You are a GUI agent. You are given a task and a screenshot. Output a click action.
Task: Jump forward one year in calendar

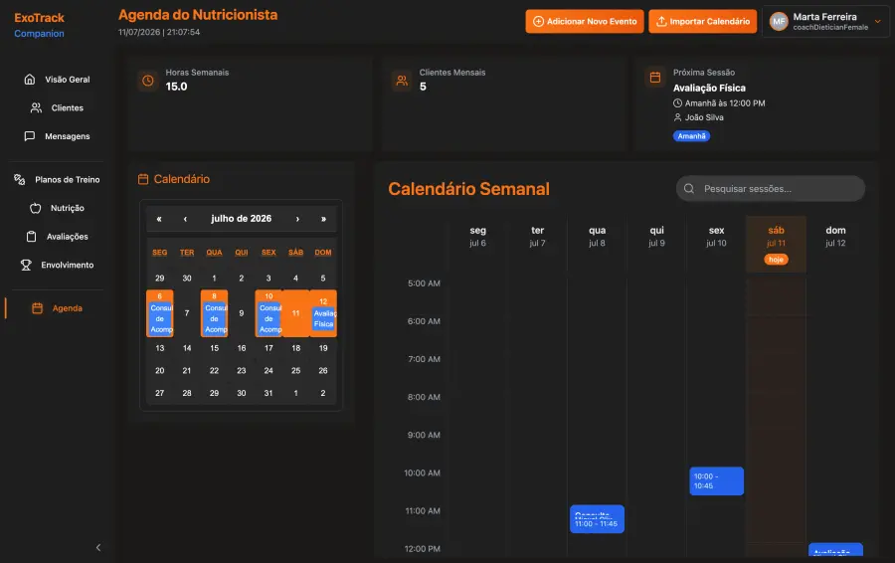(323, 219)
